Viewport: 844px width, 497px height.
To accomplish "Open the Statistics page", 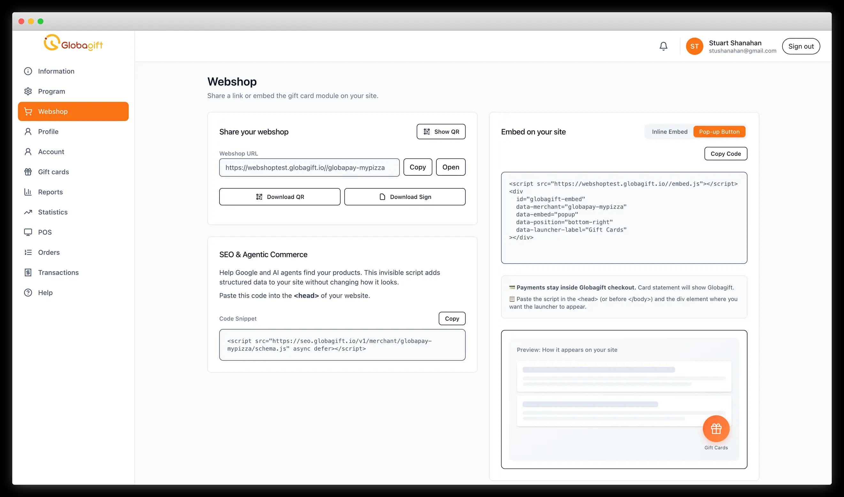I will (x=53, y=212).
